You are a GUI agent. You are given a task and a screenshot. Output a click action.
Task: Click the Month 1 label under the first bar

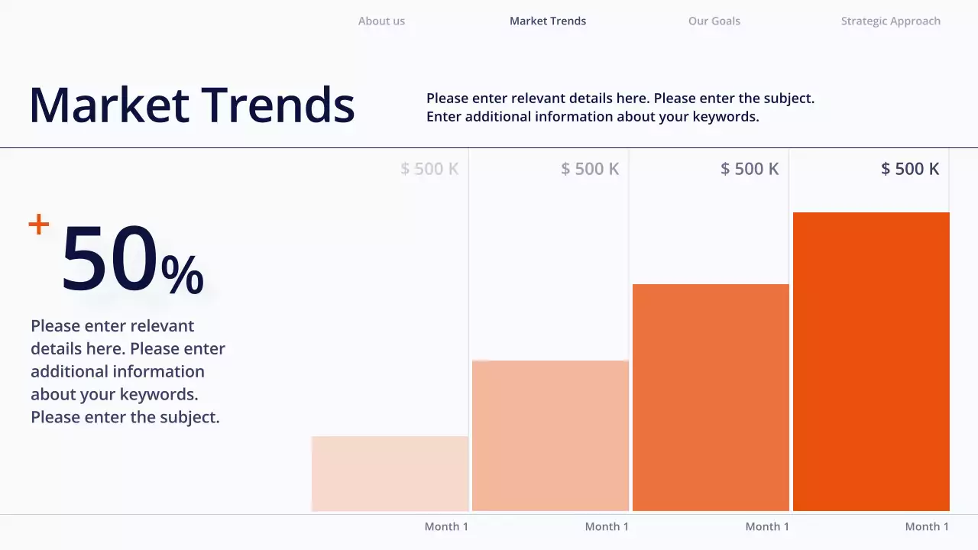coord(446,526)
